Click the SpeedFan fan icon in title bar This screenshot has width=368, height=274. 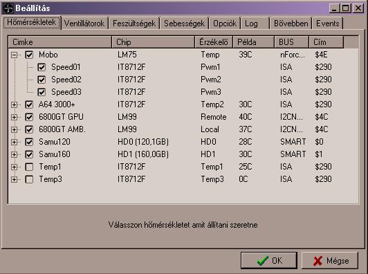click(8, 8)
